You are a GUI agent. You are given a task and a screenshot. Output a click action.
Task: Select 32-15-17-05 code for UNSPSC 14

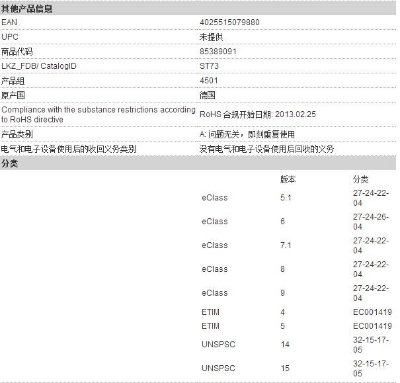371,345
